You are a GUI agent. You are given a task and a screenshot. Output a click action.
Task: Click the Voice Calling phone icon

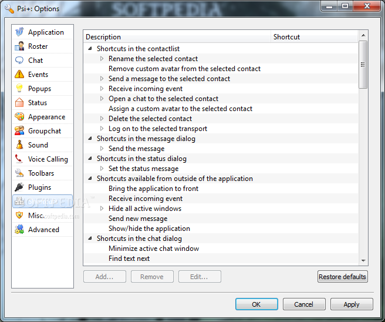[19, 159]
